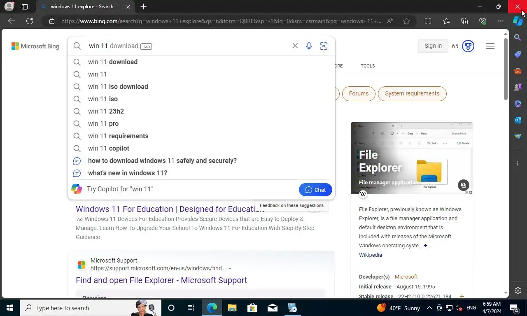Click the Windows Start button
Image resolution: width=527 pixels, height=316 pixels.
9,308
